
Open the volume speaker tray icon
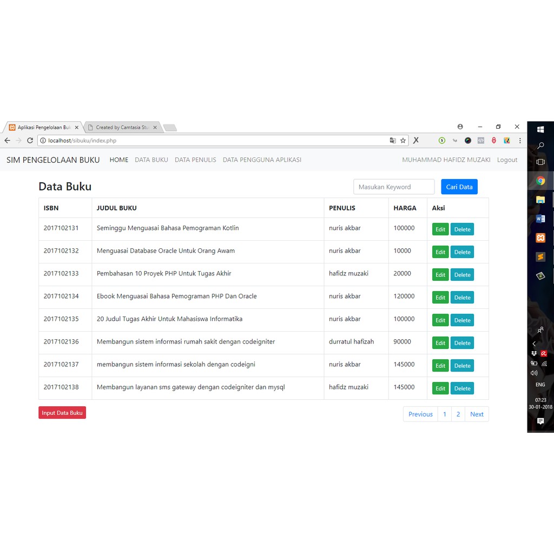click(x=534, y=373)
